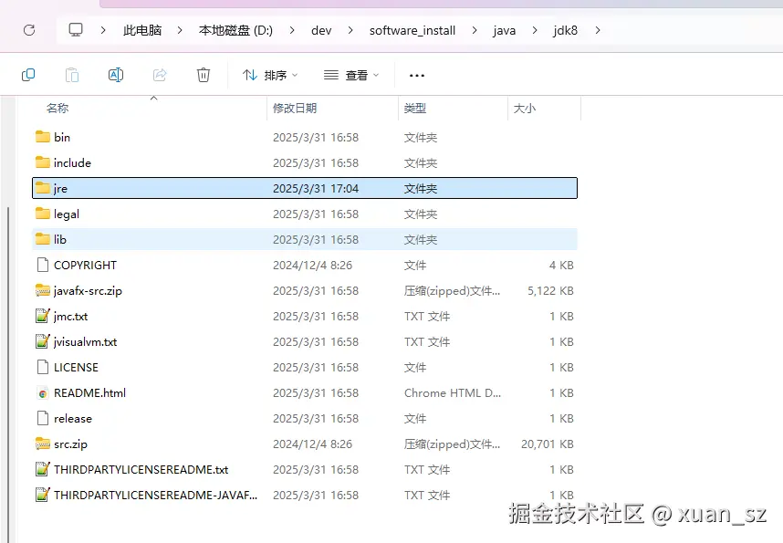The width and height of the screenshot is (783, 543).
Task: Expand chevron after java breadcrumb
Action: [x=535, y=30]
